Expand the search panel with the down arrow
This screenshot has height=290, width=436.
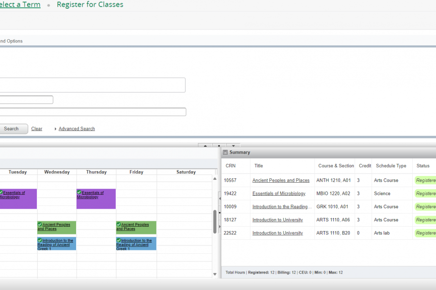coord(233,145)
